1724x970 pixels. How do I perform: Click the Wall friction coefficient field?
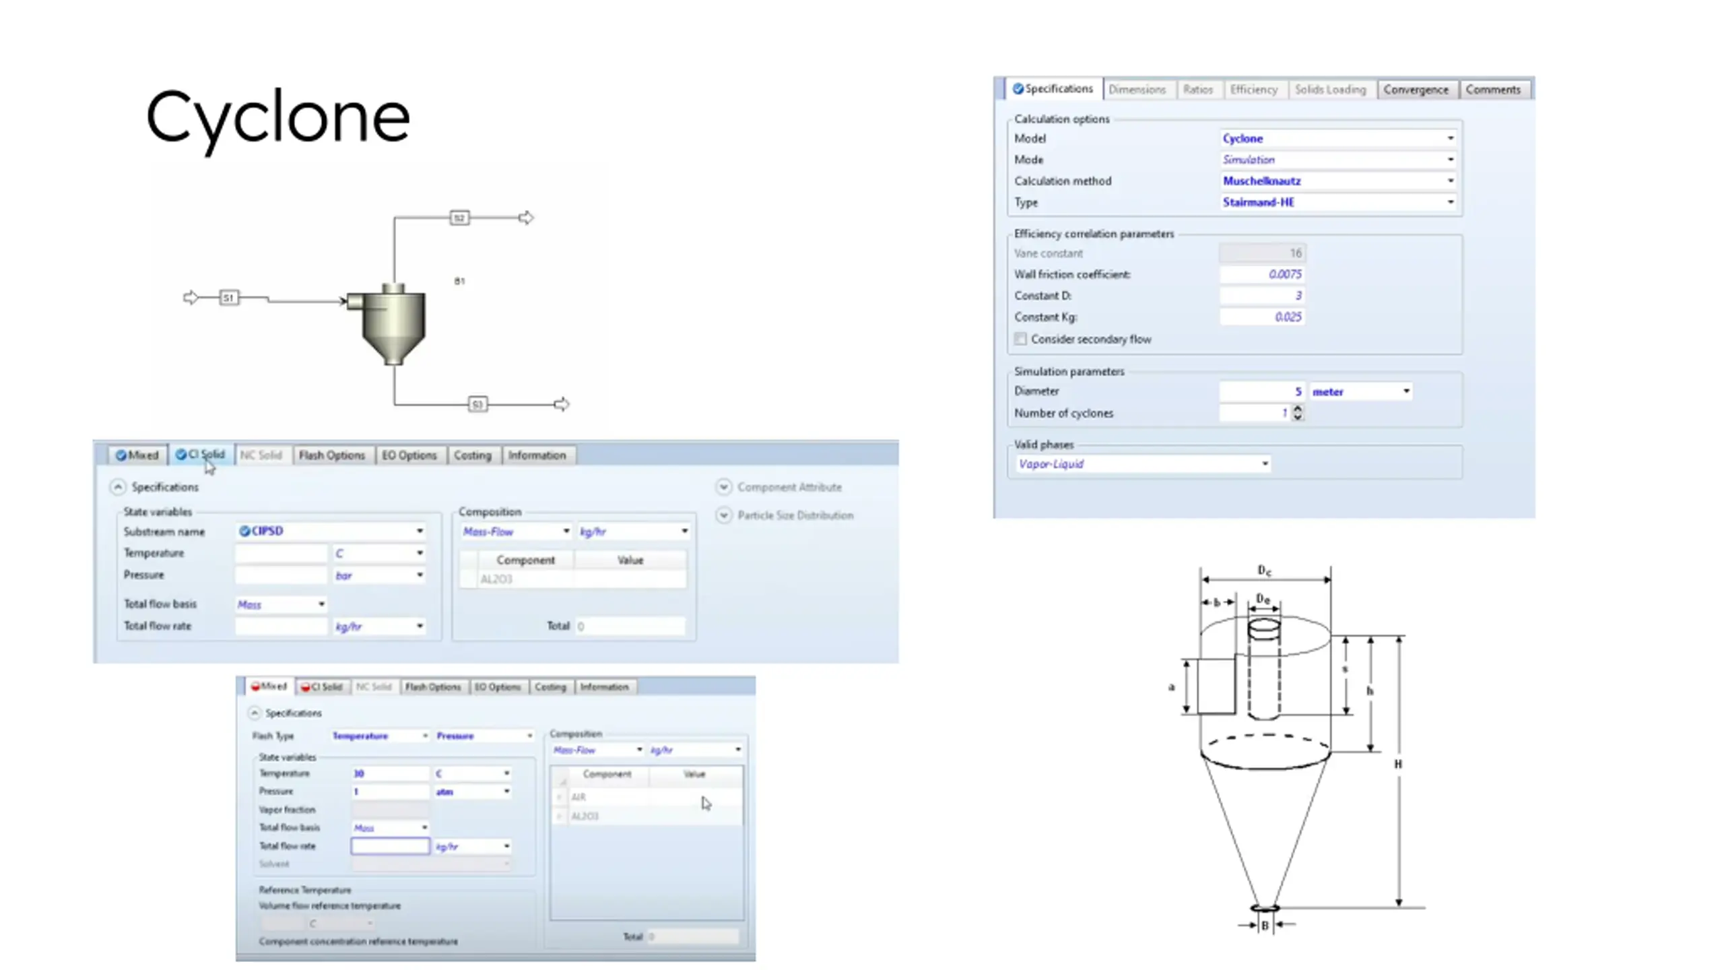tap(1261, 275)
